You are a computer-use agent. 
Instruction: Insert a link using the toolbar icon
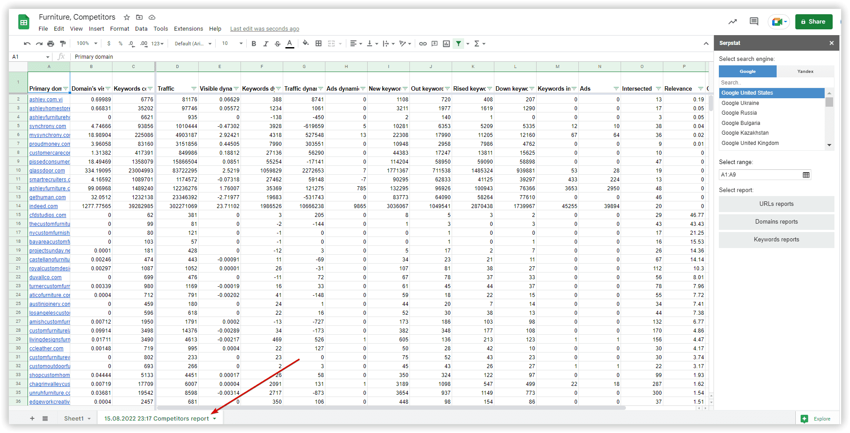tap(423, 43)
